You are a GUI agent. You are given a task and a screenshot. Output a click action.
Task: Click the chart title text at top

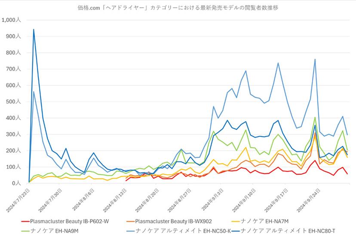coord(178,8)
